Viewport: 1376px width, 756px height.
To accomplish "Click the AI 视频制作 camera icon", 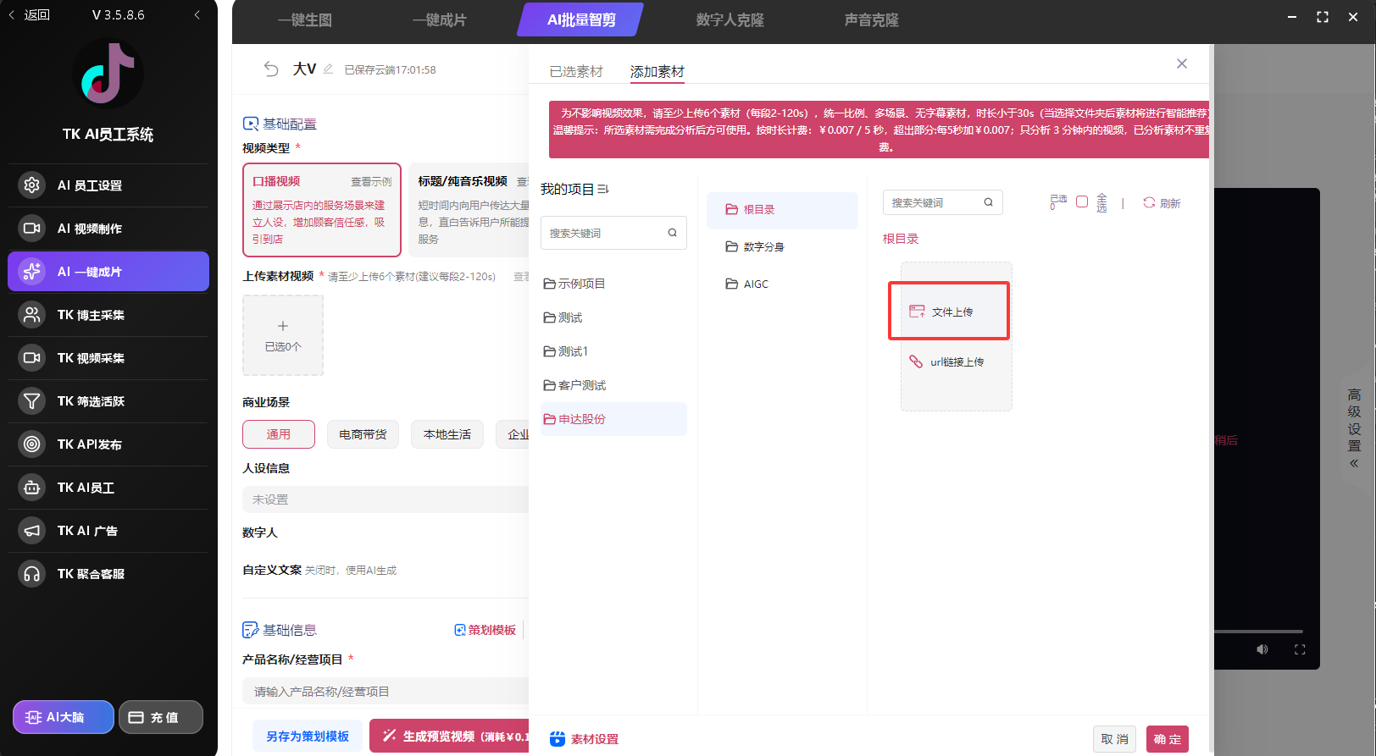I will pos(31,229).
